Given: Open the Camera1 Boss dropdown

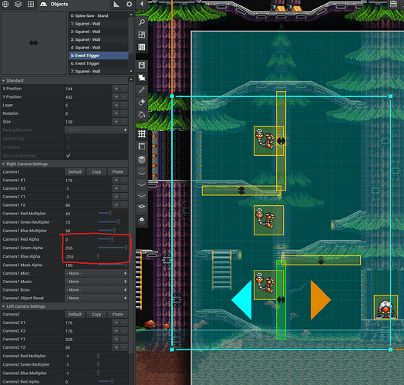Looking at the screenshot, I should (x=96, y=290).
